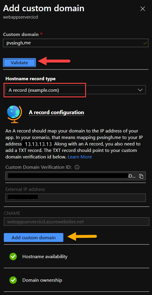
Task: Click the green validation tick in domain field
Action: click(145, 43)
